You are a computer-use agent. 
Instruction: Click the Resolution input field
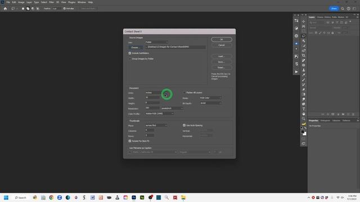pyautogui.click(x=152, y=108)
